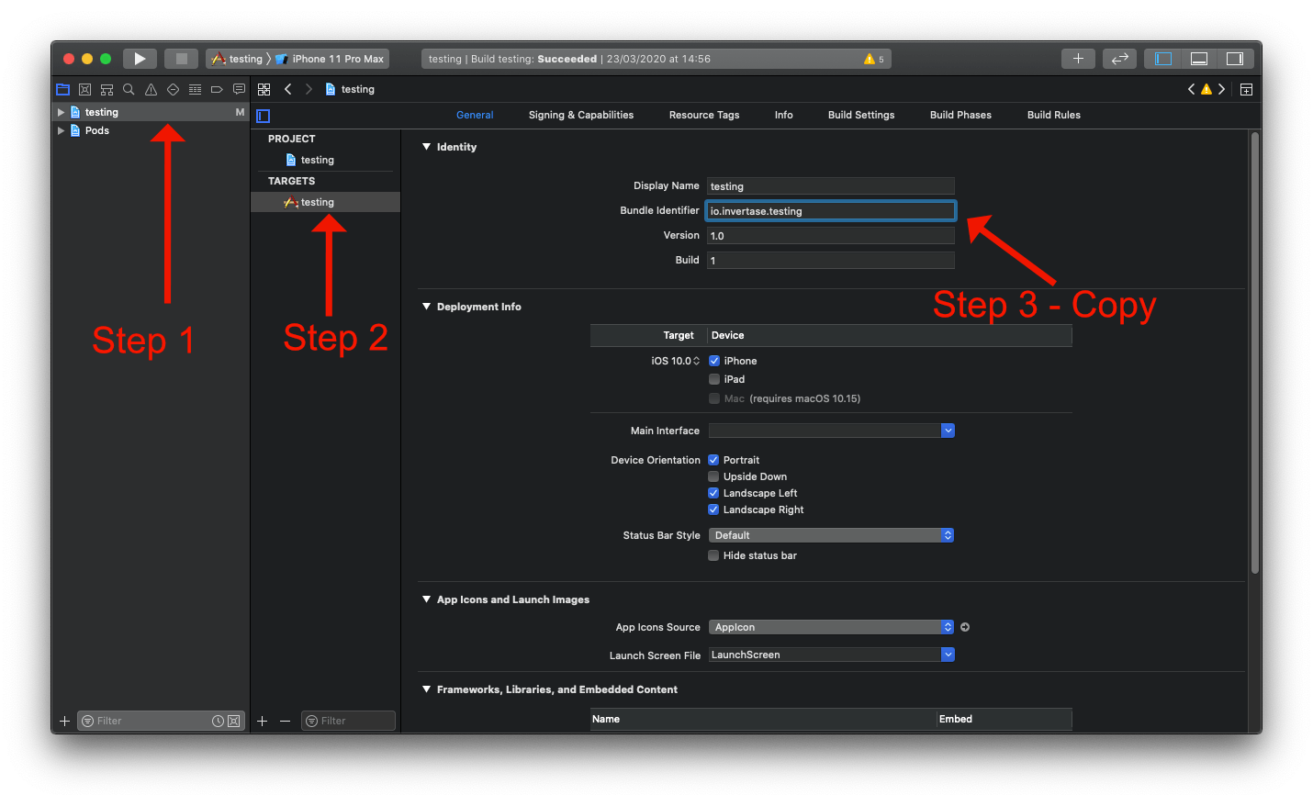Image resolution: width=1313 pixels, height=795 pixels.
Task: Uncheck Landscape Left orientation
Action: [713, 493]
